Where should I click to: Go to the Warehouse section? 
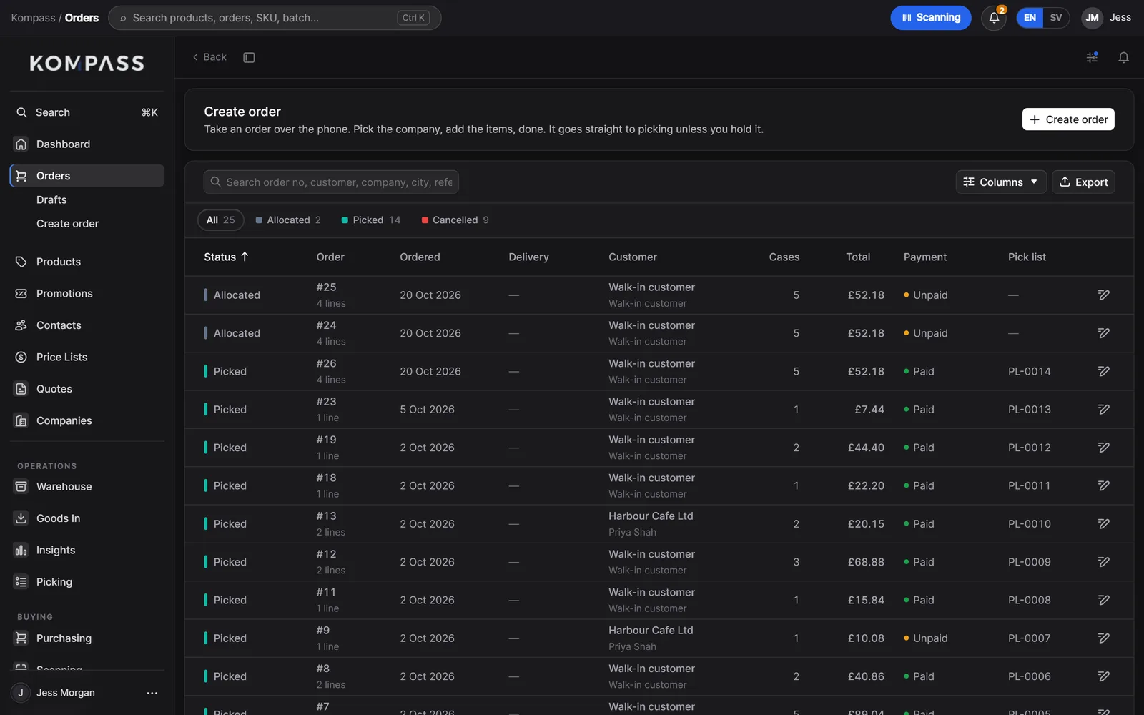click(x=87, y=486)
